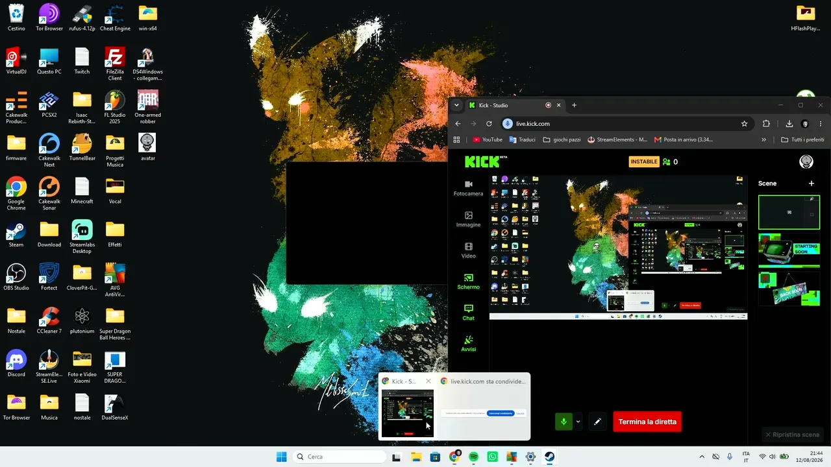831x467 pixels.
Task: End the stream with Termina la diretta
Action: [x=647, y=422]
